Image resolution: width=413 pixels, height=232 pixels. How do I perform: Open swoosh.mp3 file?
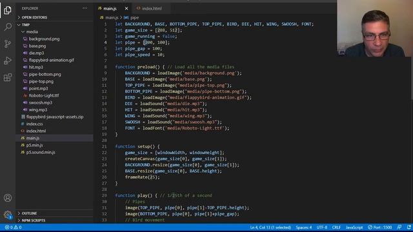(x=40, y=102)
